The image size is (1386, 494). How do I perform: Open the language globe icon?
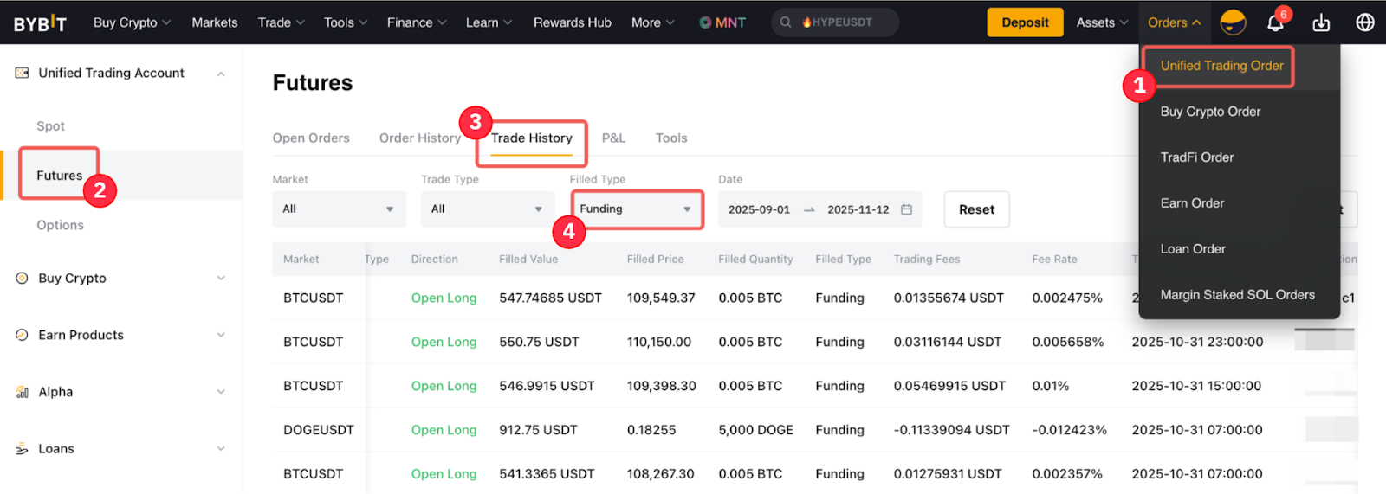pos(1365,22)
